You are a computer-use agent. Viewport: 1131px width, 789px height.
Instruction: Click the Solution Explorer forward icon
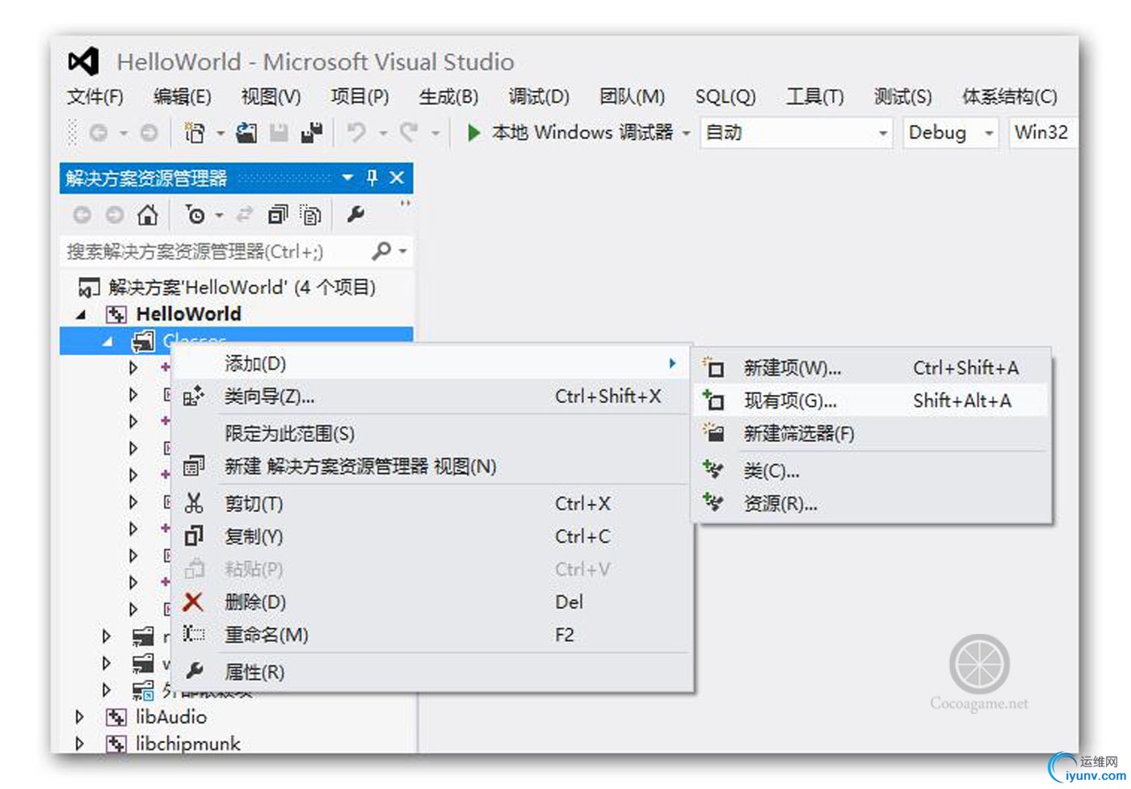click(115, 215)
